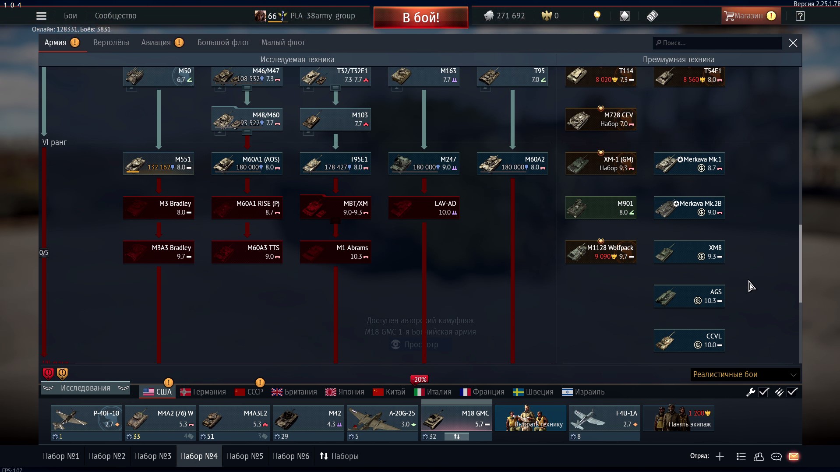This screenshot has width=840, height=472.
Task: Select the Израиль nation tab
Action: 583,392
